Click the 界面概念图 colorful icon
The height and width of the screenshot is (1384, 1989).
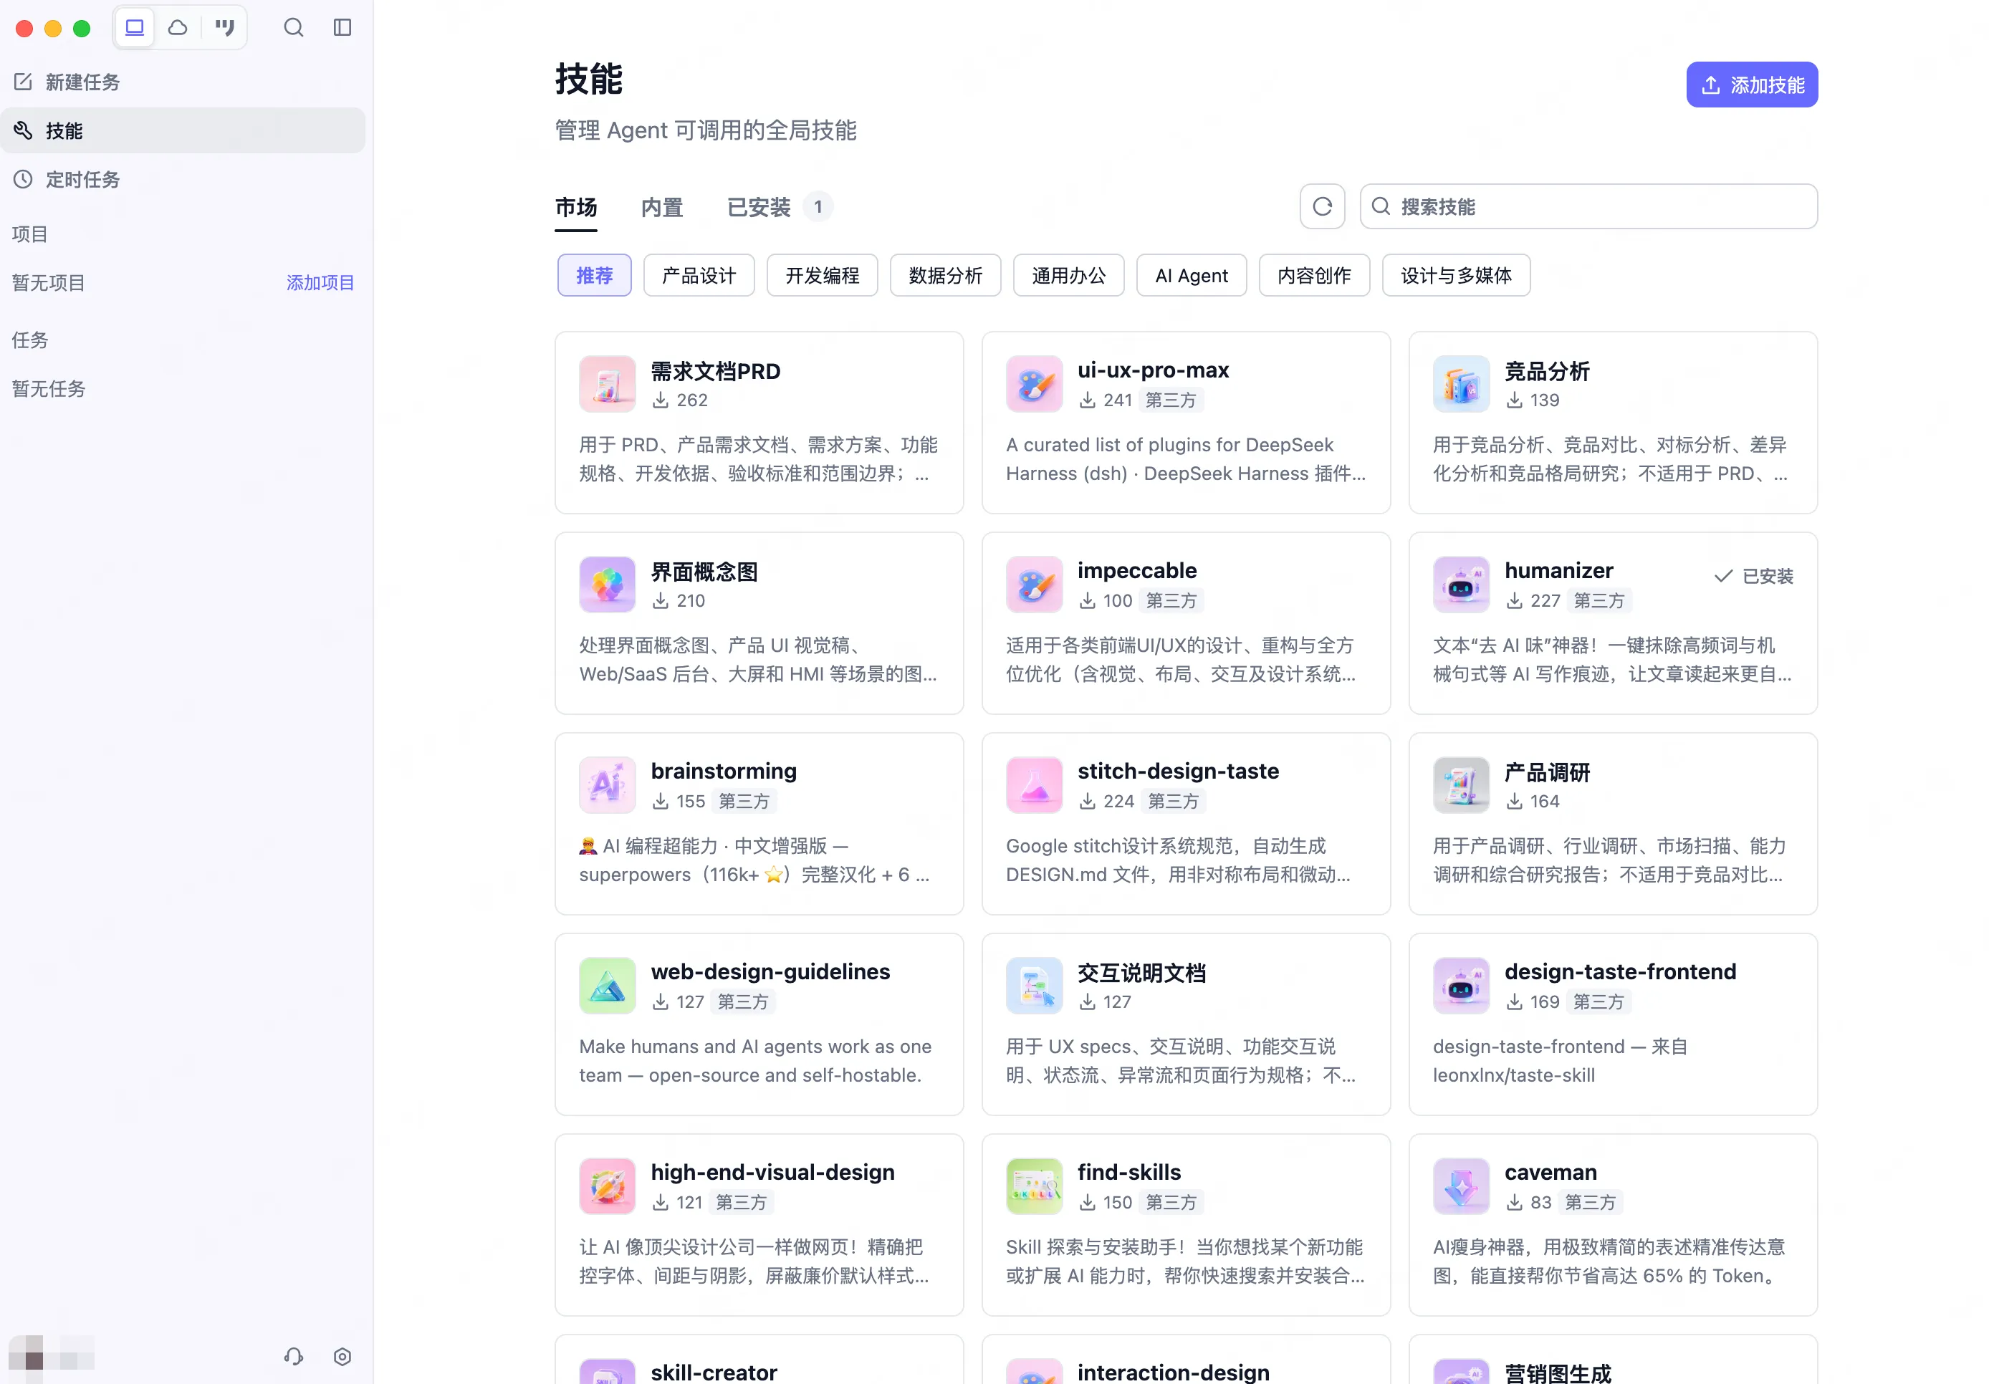608,585
